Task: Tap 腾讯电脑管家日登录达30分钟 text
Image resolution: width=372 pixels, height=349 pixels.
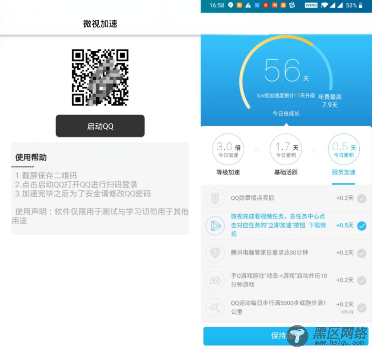Action: tap(270, 253)
